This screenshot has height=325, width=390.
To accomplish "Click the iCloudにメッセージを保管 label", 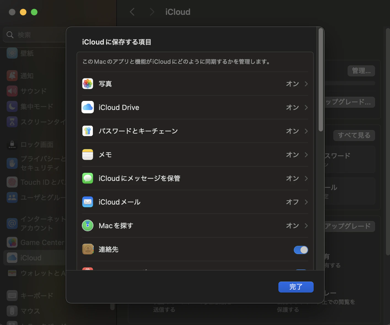I will (139, 178).
